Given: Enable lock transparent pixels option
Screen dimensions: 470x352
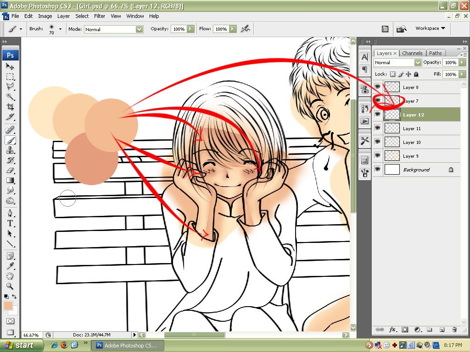Looking at the screenshot, I should pos(392,74).
